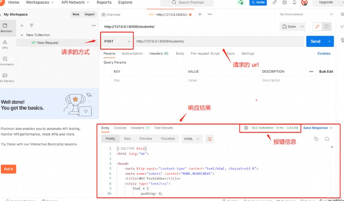The width and height of the screenshot is (344, 201).
Task: Click the Upgrade button
Action: pyautogui.click(x=326, y=3)
